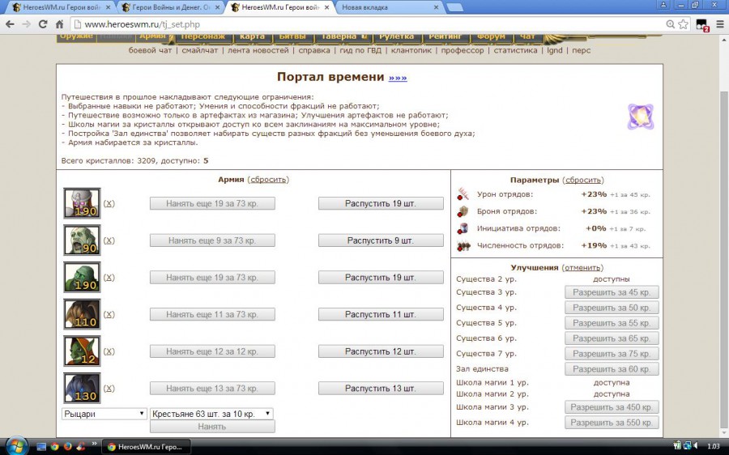Click Разрешить за 45 кр. button

(612, 292)
